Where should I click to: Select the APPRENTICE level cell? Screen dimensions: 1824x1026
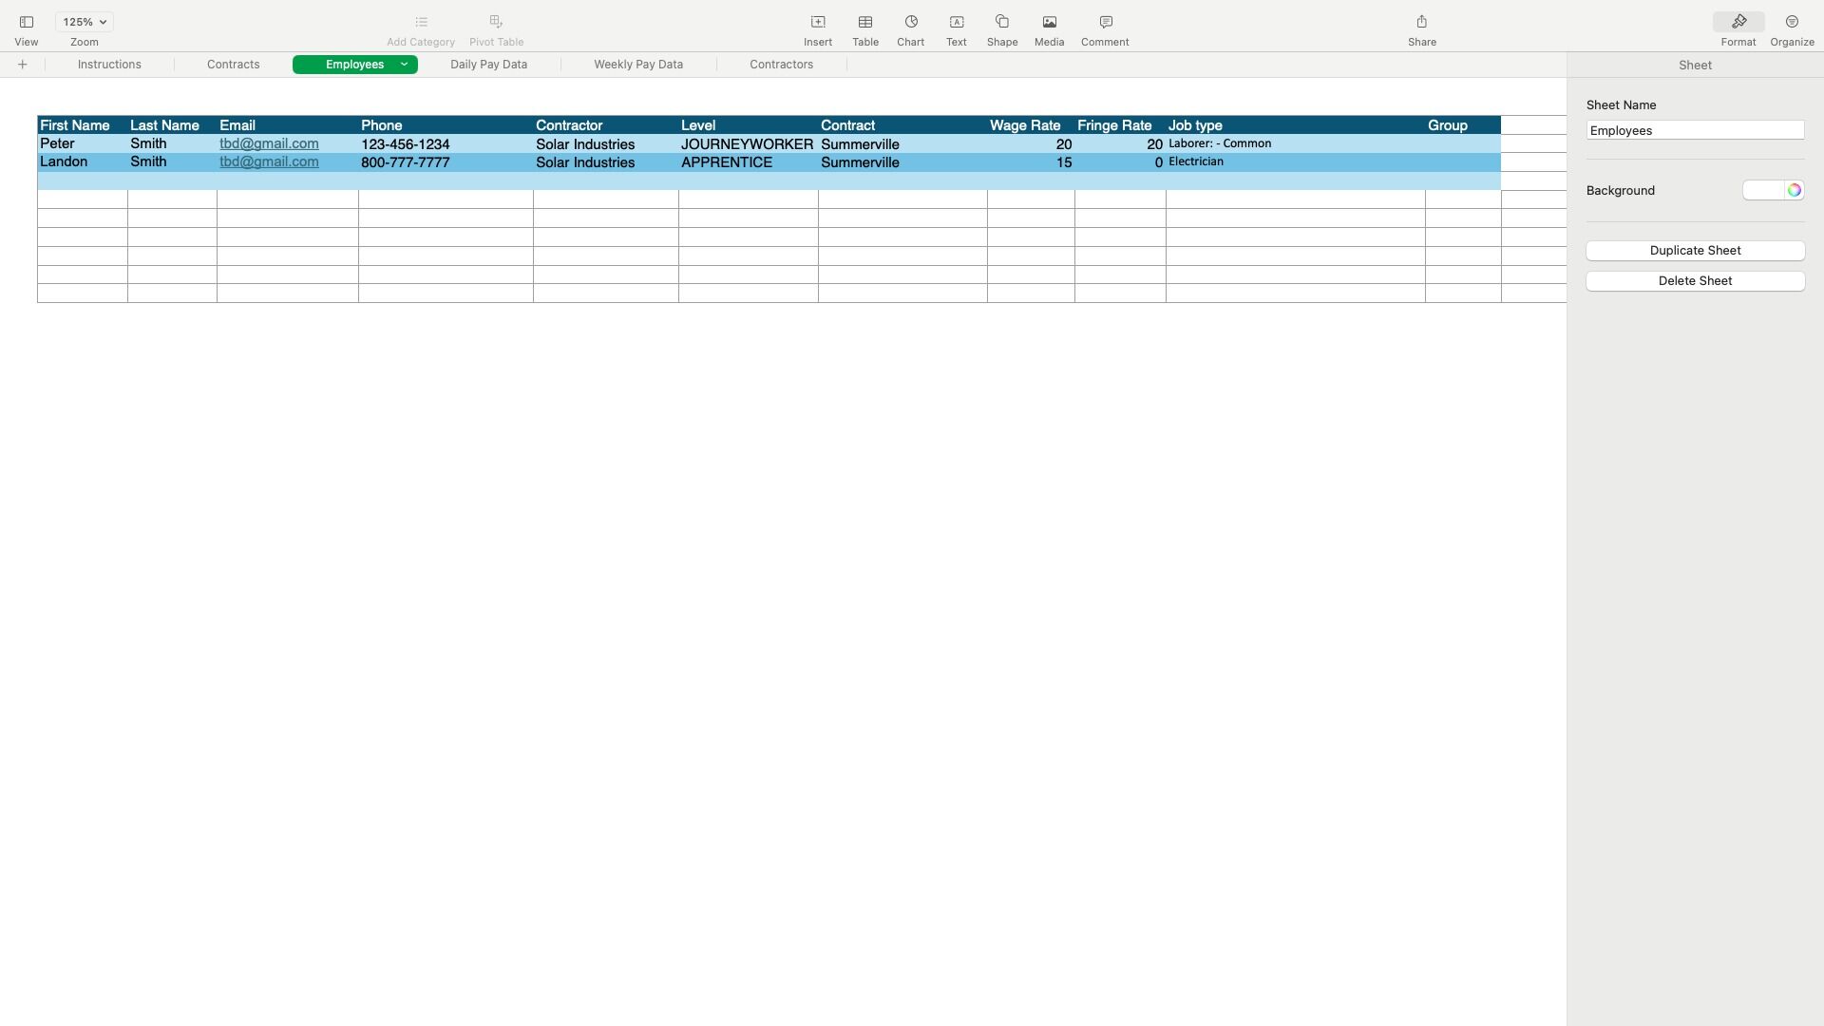[749, 161]
